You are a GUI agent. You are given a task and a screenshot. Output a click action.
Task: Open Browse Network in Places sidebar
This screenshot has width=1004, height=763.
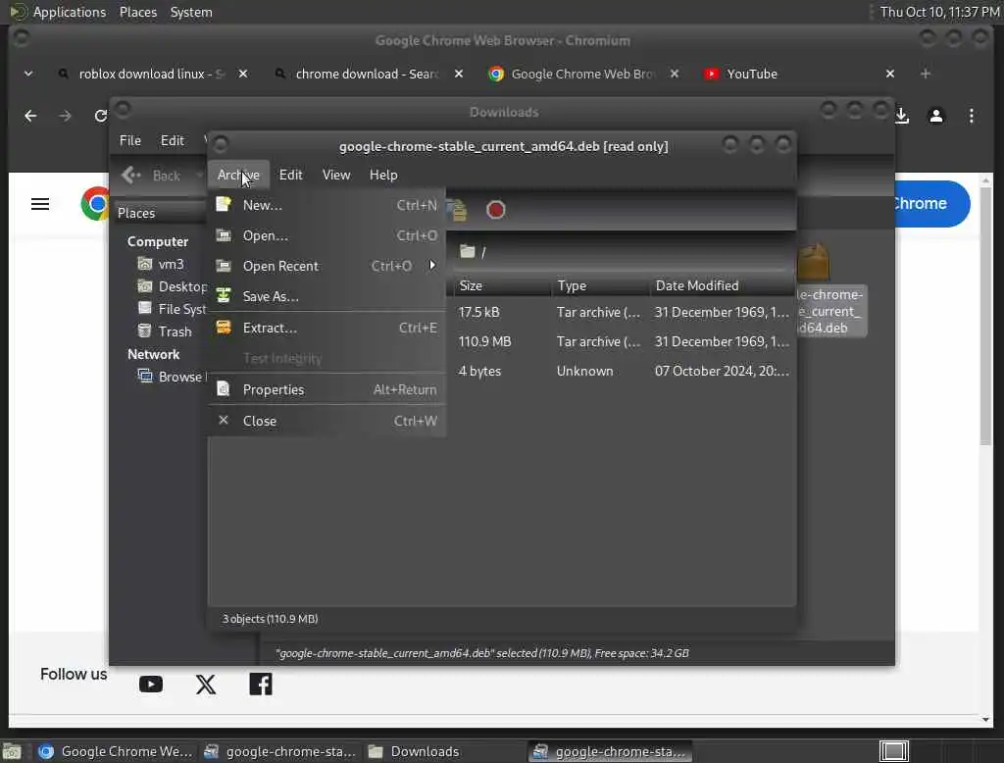[172, 377]
